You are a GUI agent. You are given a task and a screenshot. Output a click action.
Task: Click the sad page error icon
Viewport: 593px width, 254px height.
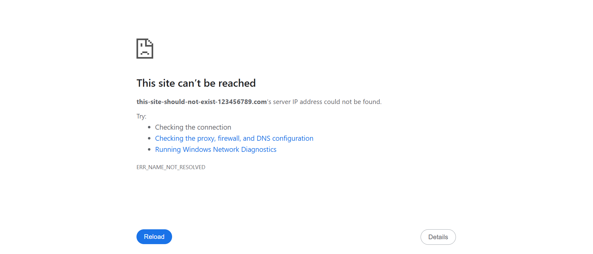pyautogui.click(x=145, y=48)
